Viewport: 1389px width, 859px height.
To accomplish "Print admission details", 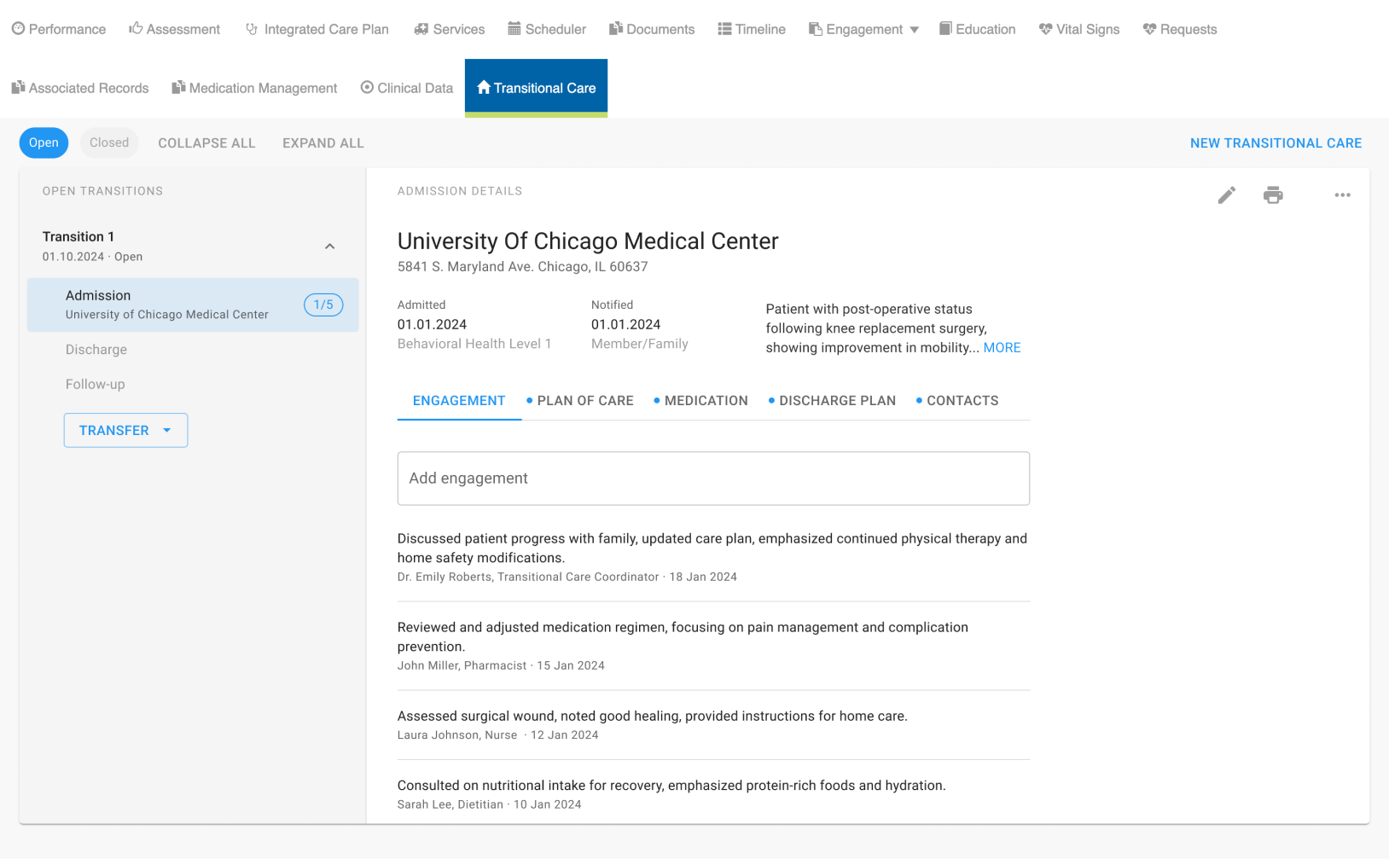I will coord(1273,195).
